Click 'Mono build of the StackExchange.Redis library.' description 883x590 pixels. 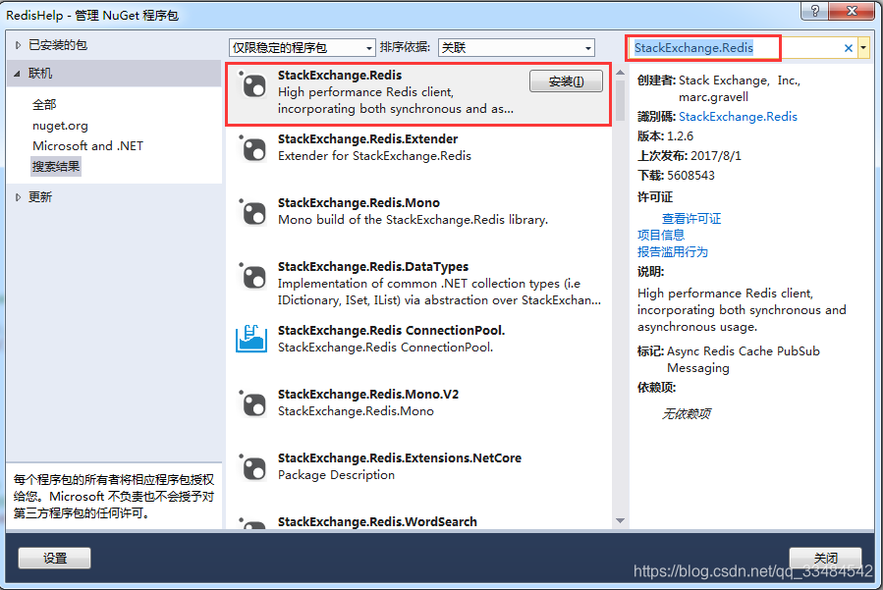click(413, 220)
